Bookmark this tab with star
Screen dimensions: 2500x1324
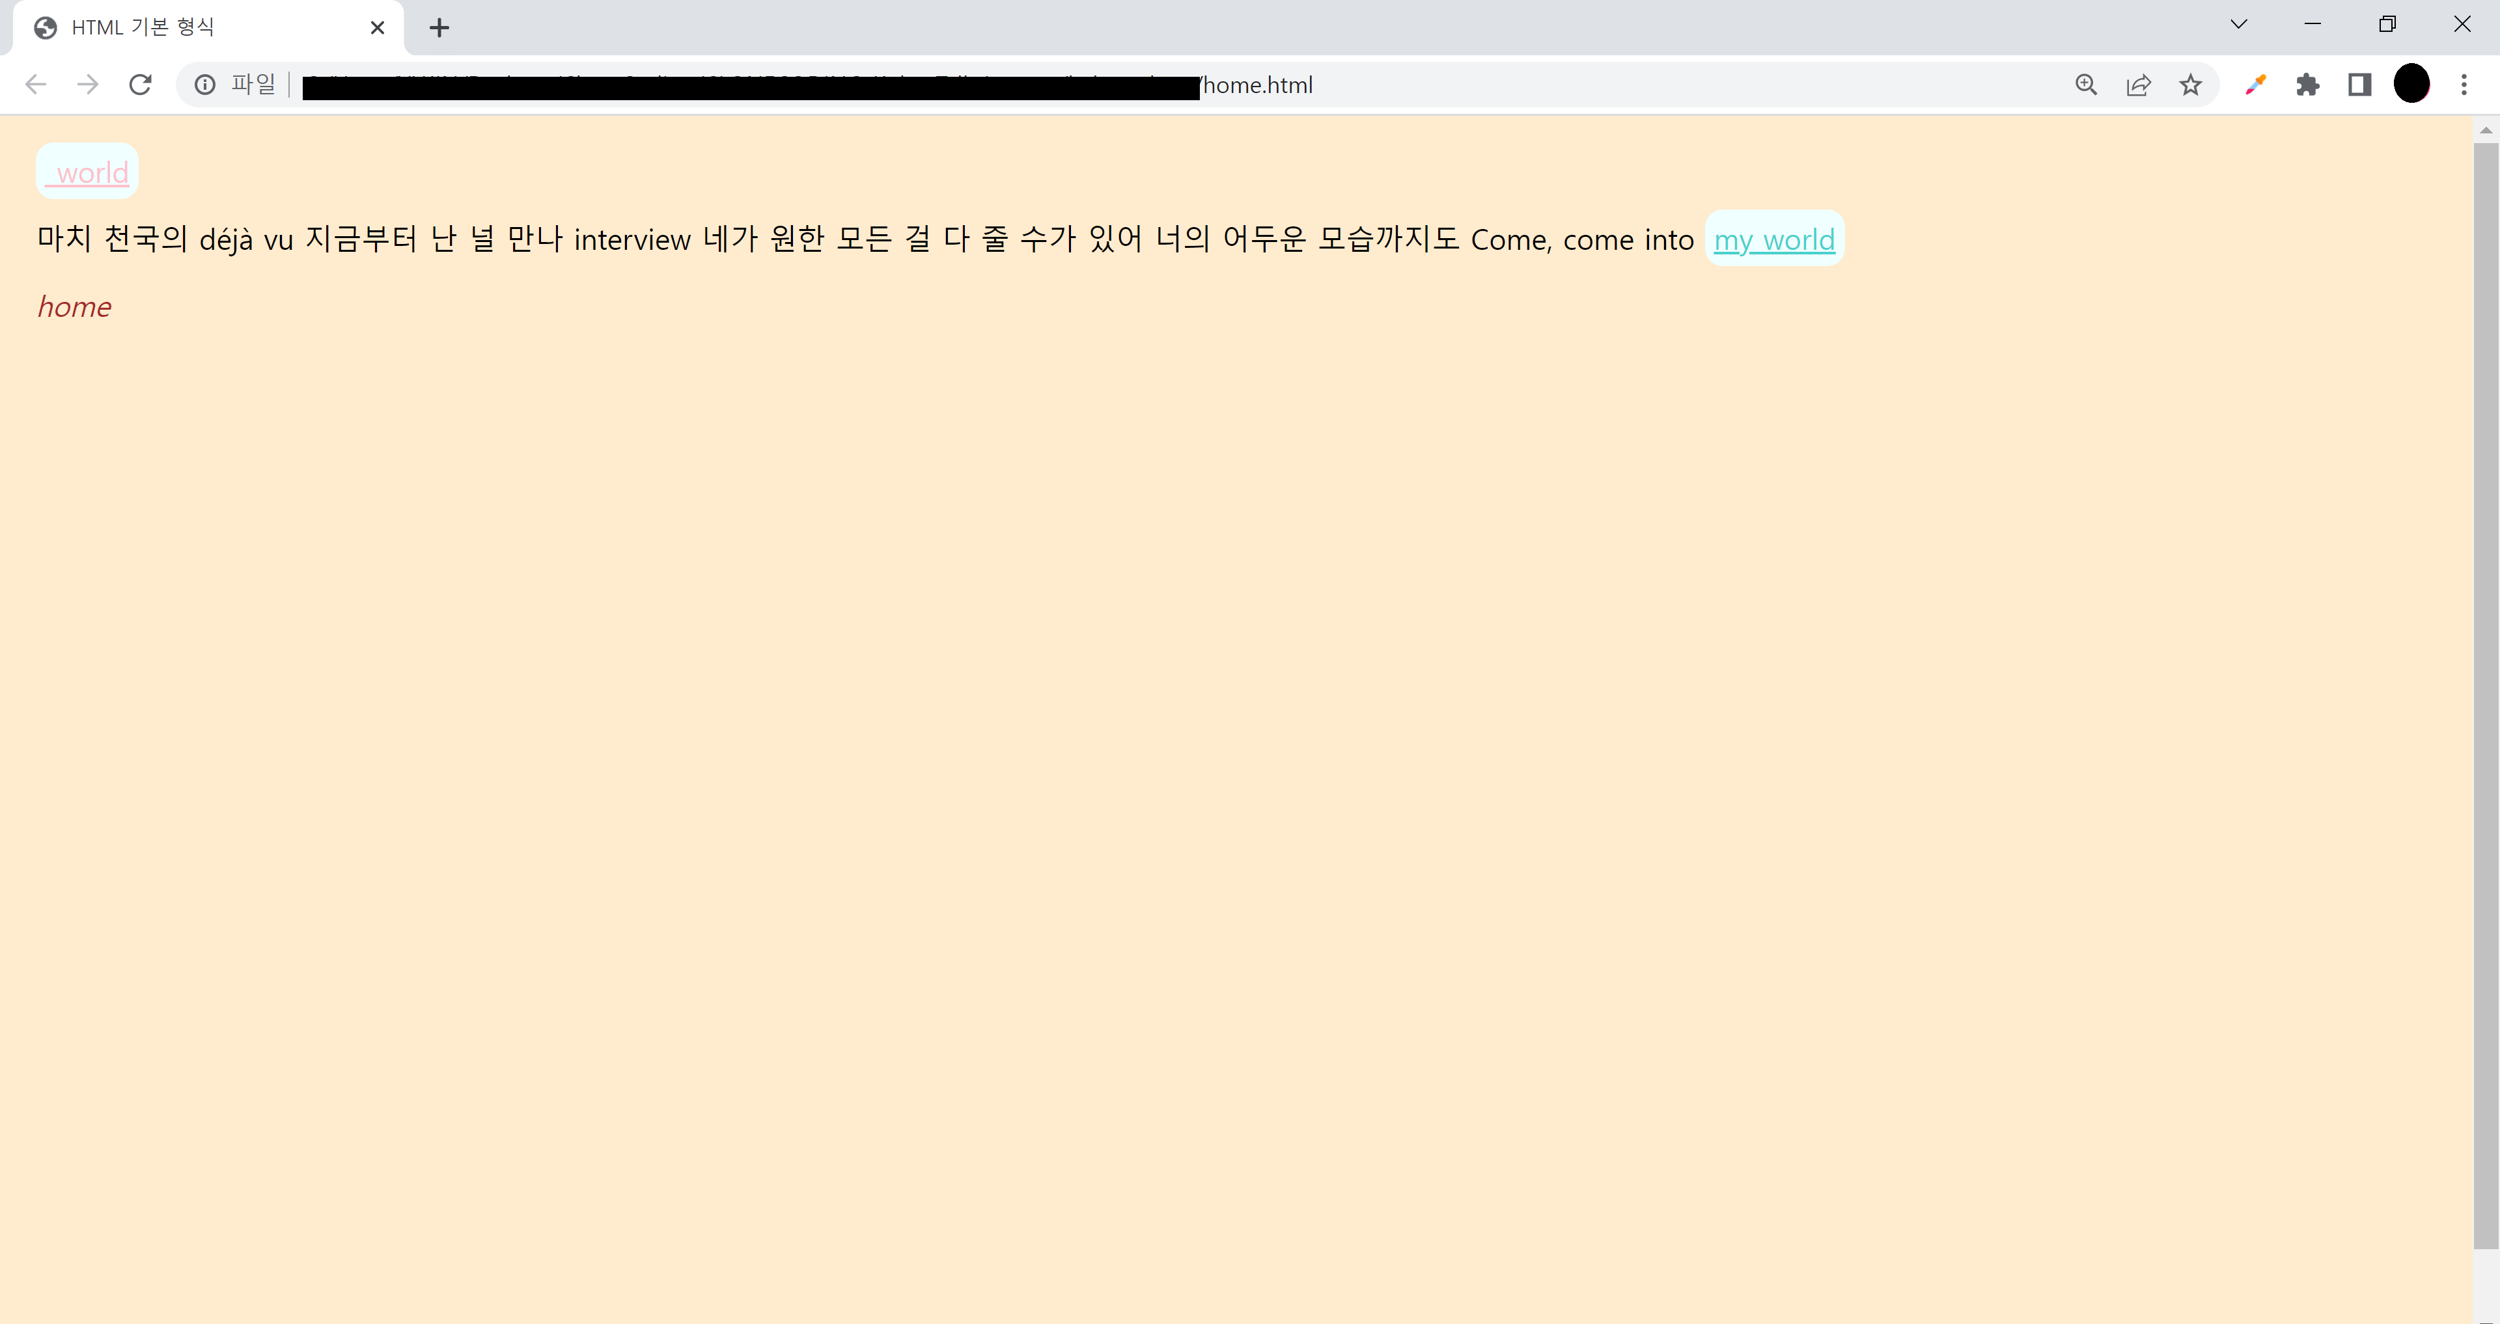(x=2190, y=85)
